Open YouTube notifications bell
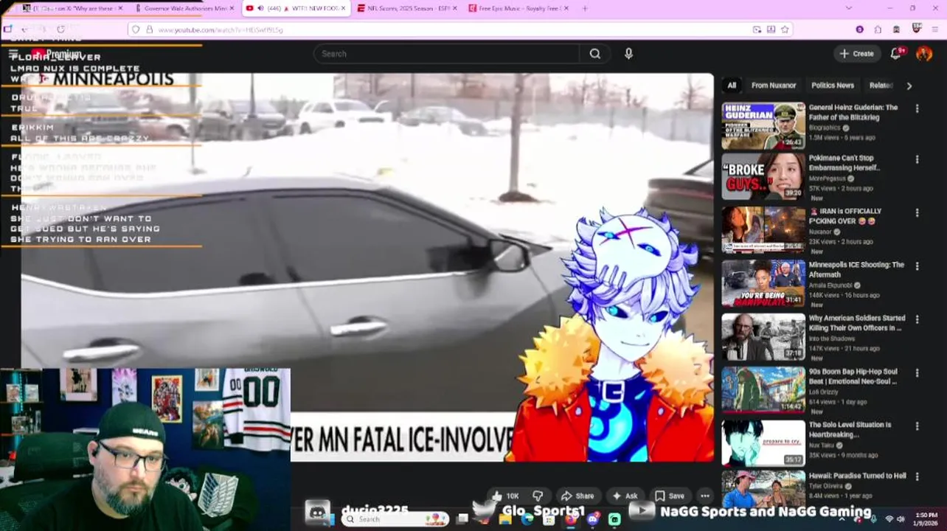 pos(896,53)
